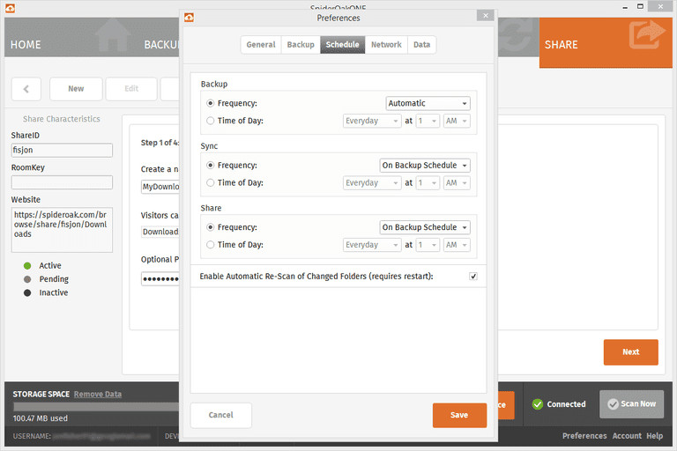This screenshot has height=451, width=677.
Task: Select Share Frequency radio button
Action: pyautogui.click(x=211, y=227)
